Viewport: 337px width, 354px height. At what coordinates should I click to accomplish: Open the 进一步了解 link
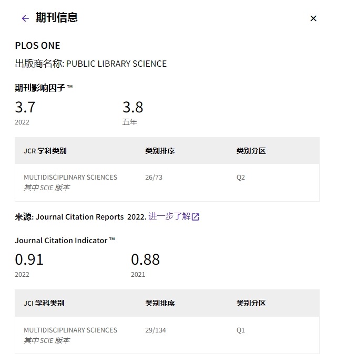[x=169, y=216]
